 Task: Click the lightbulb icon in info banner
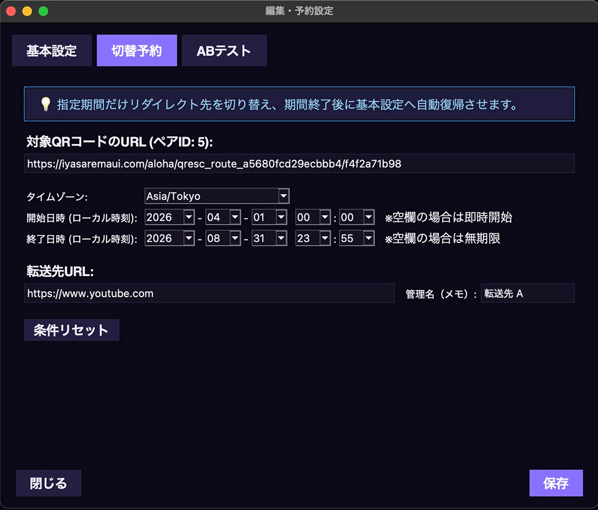pos(45,104)
